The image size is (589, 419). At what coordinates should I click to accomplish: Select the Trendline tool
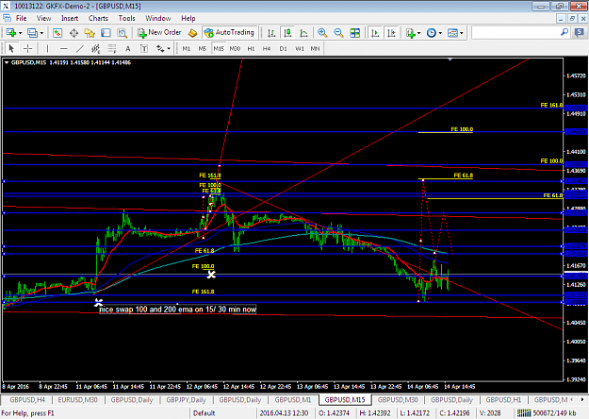tap(80, 48)
